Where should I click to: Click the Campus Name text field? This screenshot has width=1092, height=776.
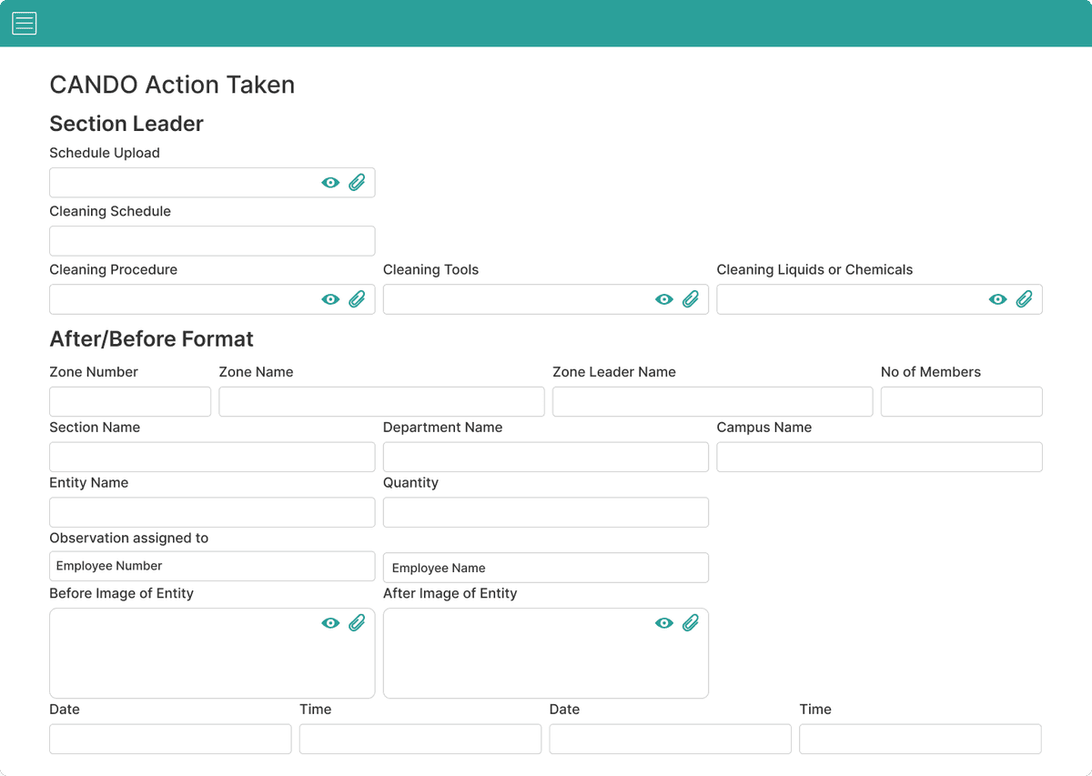pyautogui.click(x=879, y=458)
